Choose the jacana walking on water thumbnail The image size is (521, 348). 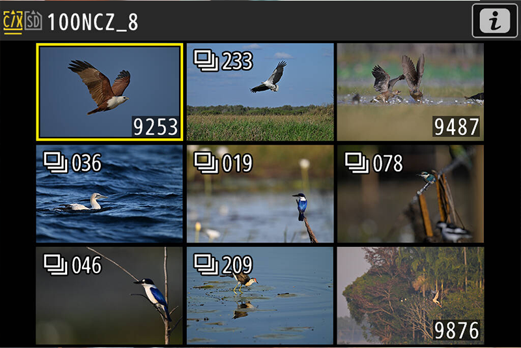click(260, 295)
